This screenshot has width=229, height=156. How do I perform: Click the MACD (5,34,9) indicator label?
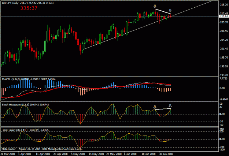(11, 79)
